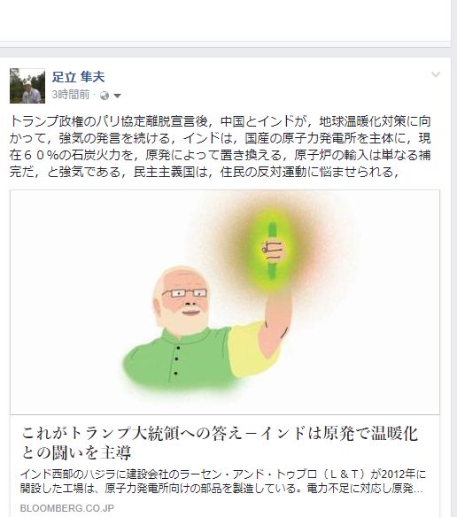Click the bearded man's face in the illustration

(183, 298)
